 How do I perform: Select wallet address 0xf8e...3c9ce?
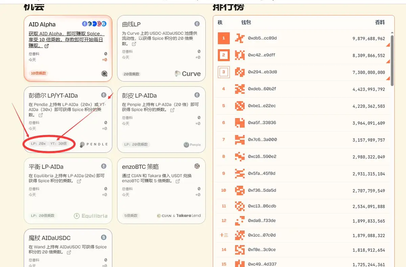[262, 249]
